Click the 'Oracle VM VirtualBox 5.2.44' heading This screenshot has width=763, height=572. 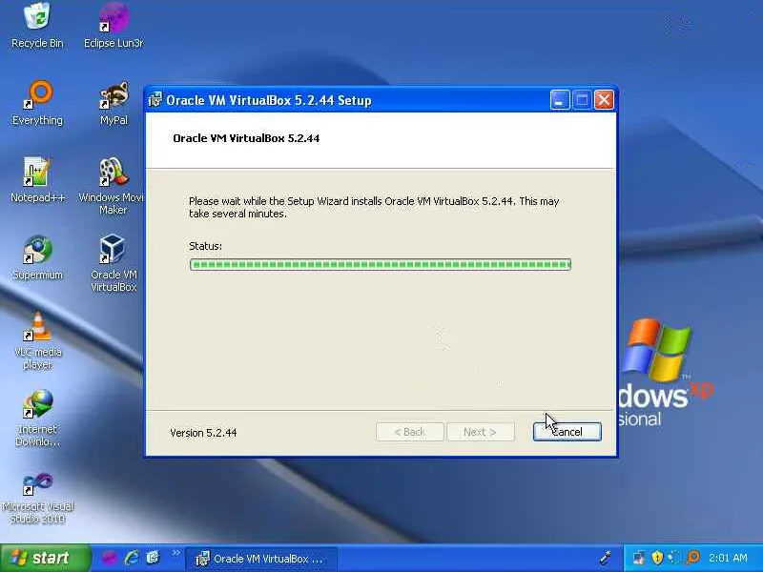click(x=246, y=138)
